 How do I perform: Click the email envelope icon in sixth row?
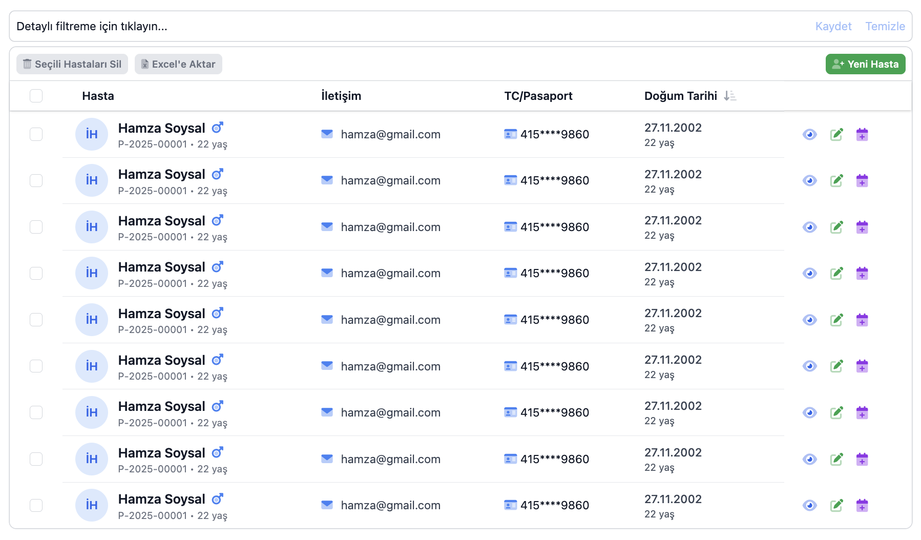327,366
